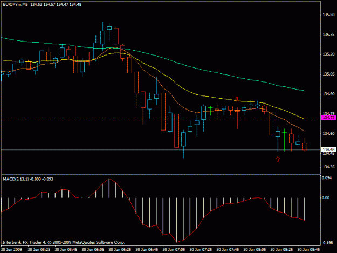Click the 134.60 price axis label

coord(328,133)
